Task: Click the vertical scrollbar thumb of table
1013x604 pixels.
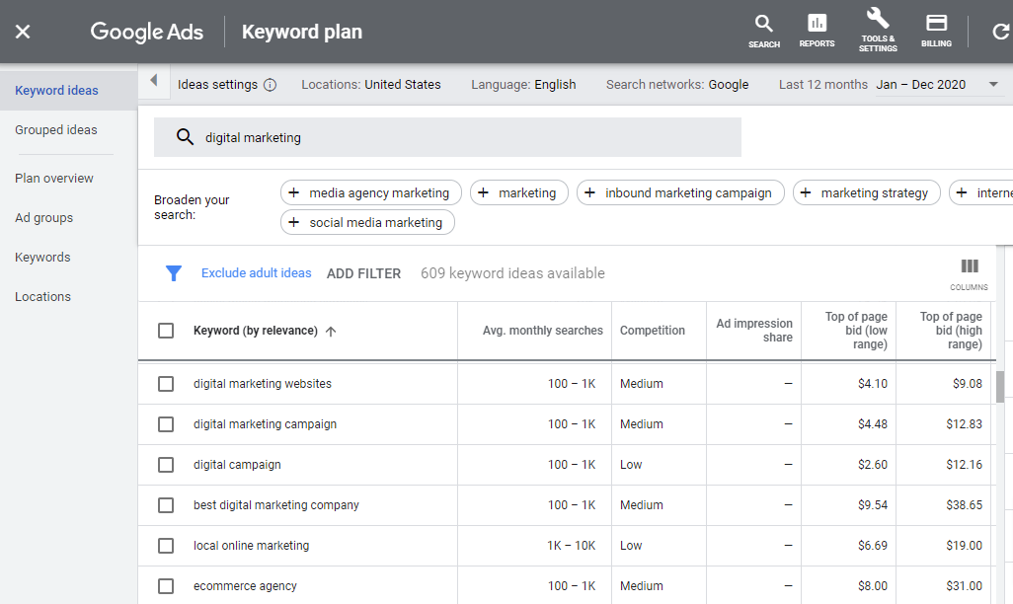Action: [x=1000, y=386]
